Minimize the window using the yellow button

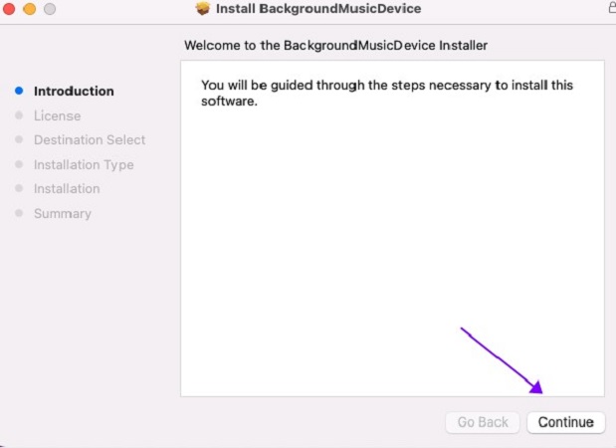point(29,9)
